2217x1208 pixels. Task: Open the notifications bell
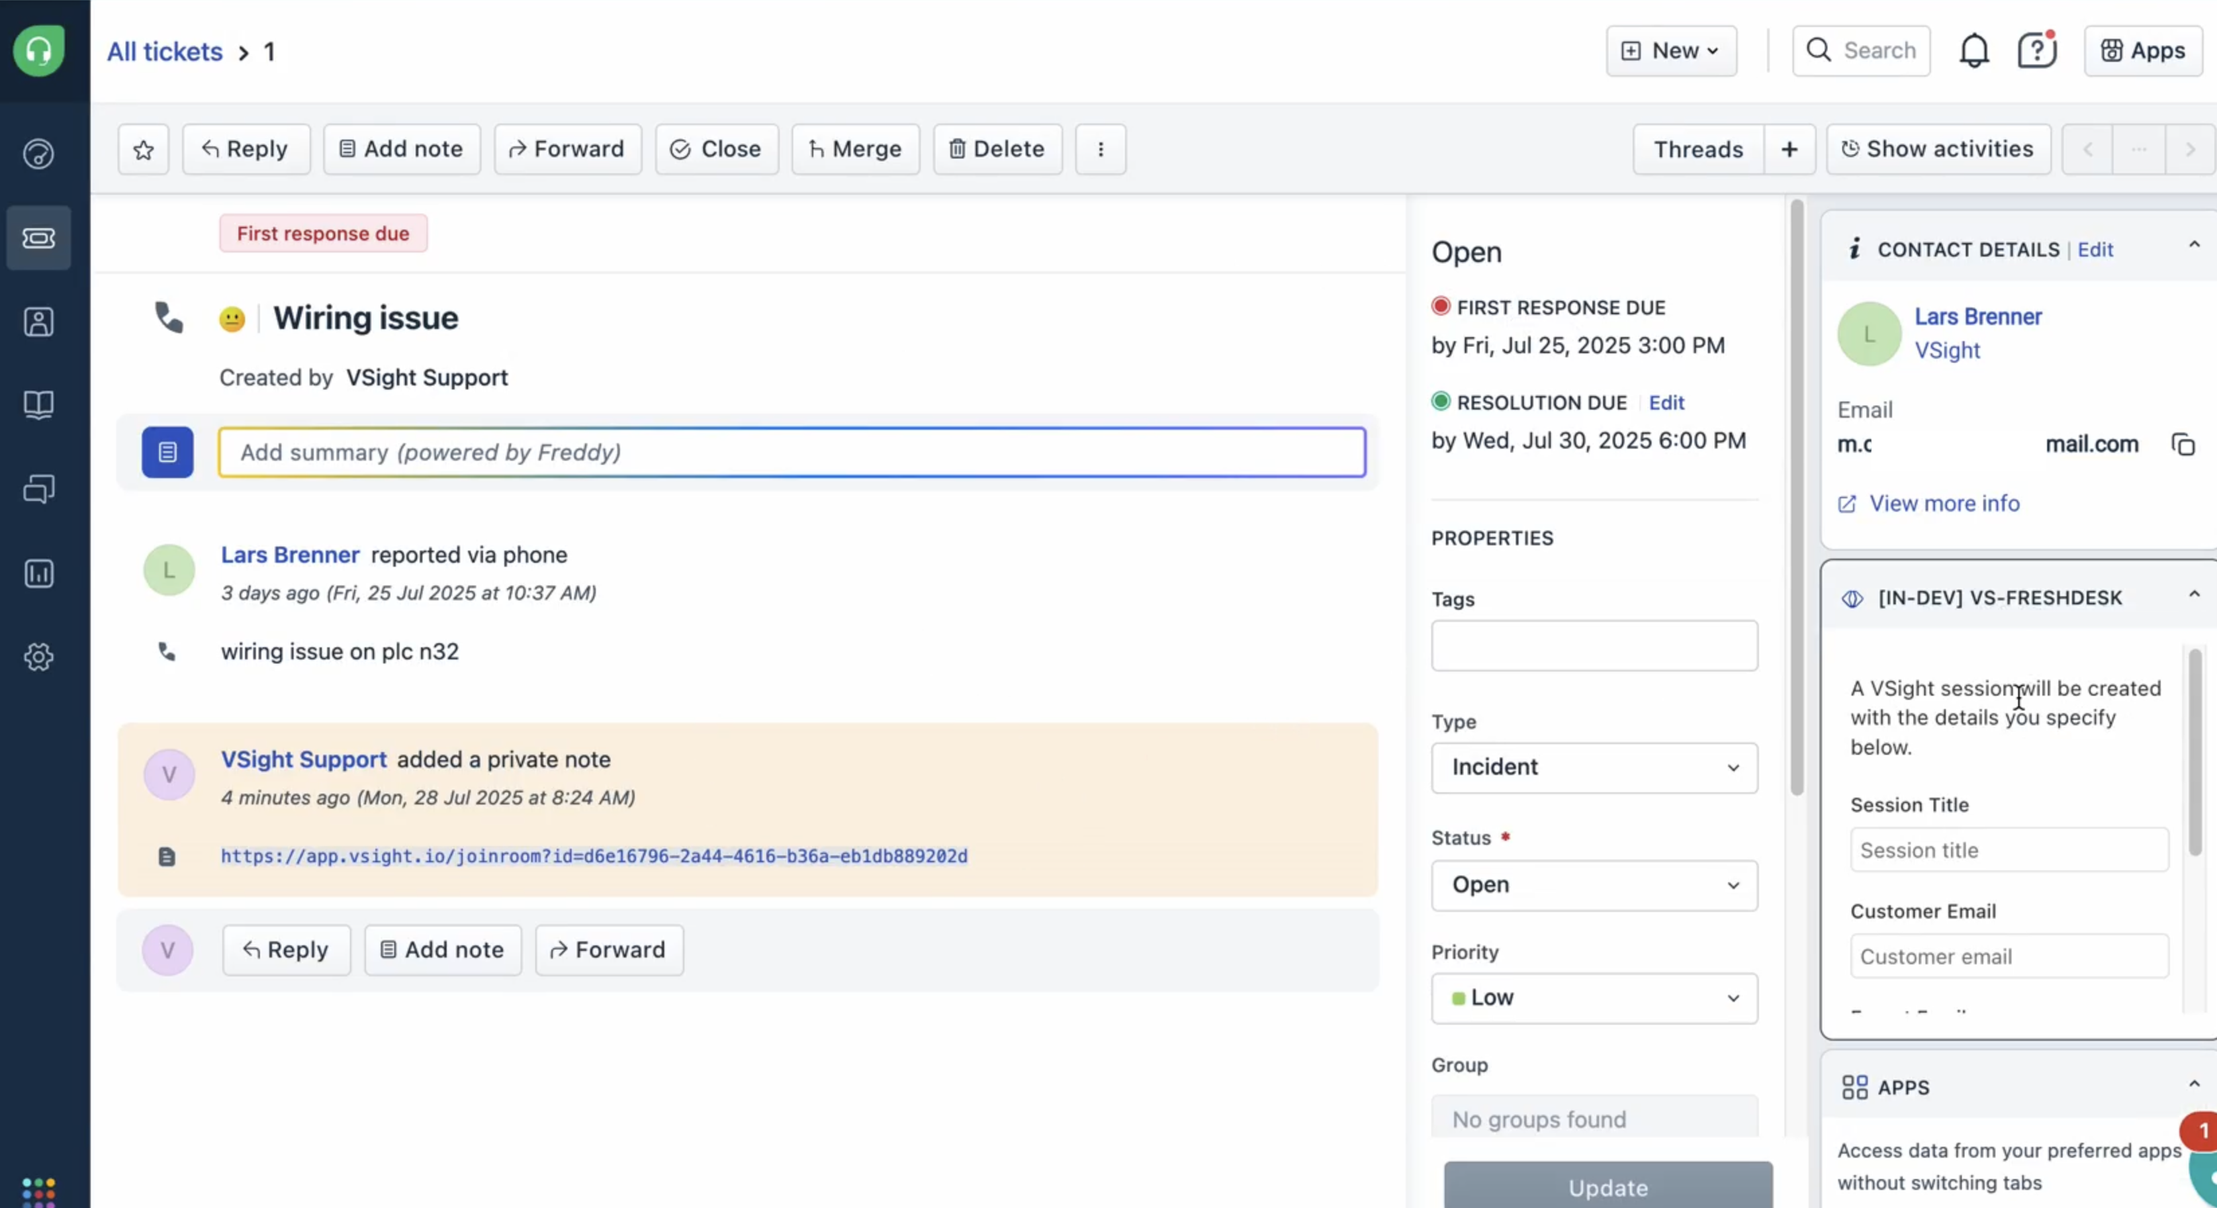tap(1975, 51)
